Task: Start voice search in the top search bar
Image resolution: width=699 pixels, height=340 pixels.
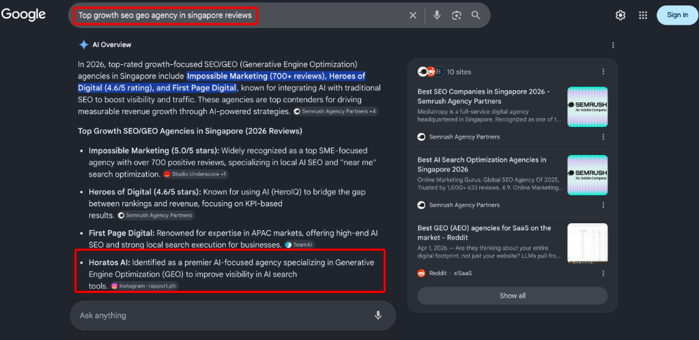Action: (437, 15)
